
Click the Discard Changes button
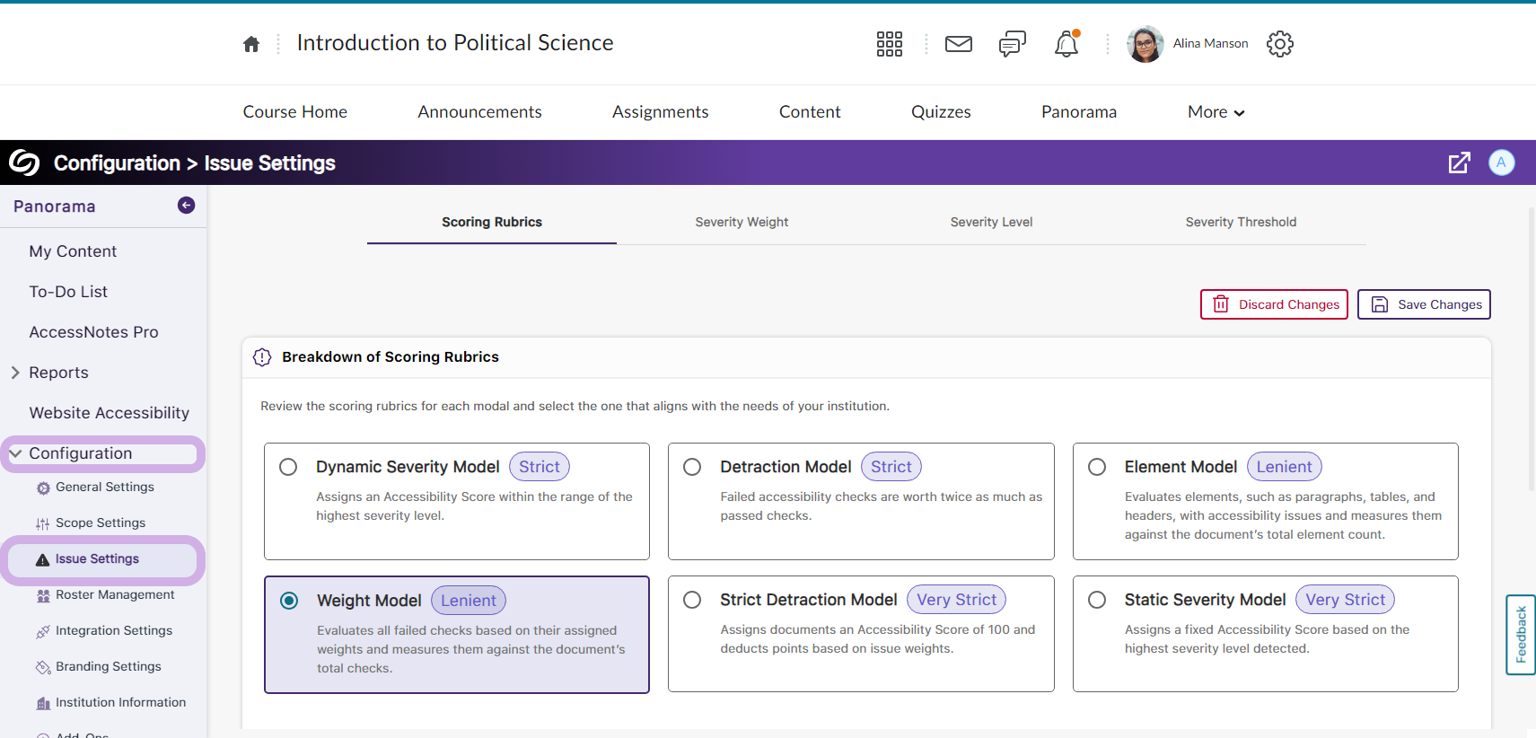1274,304
